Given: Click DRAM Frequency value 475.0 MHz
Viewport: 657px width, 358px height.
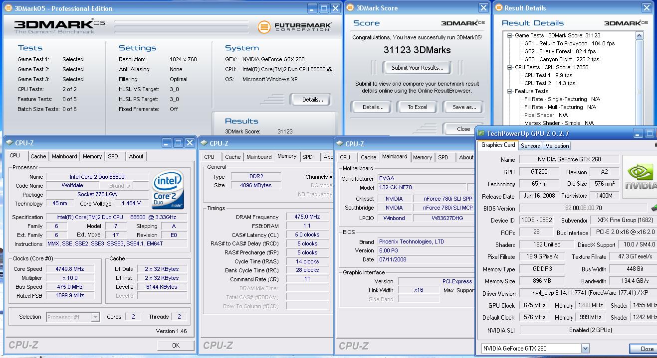Looking at the screenshot, I should (x=307, y=217).
